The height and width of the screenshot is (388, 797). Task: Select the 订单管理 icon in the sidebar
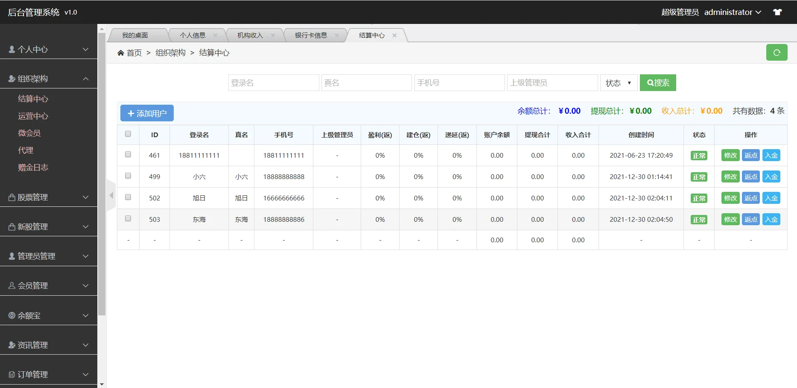click(x=11, y=374)
